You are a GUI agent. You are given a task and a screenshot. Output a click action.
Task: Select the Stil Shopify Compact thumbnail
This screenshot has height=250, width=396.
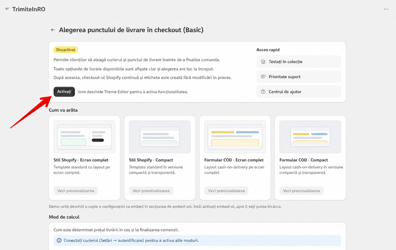(x=160, y=137)
